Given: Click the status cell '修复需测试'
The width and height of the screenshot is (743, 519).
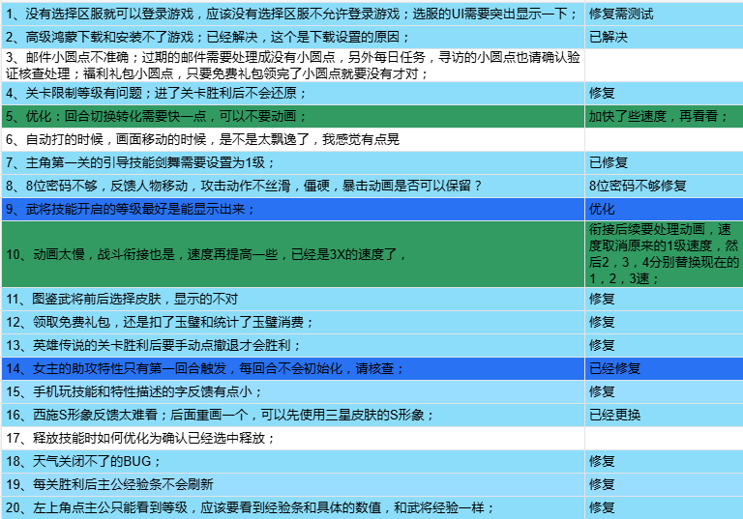Looking at the screenshot, I should click(664, 14).
